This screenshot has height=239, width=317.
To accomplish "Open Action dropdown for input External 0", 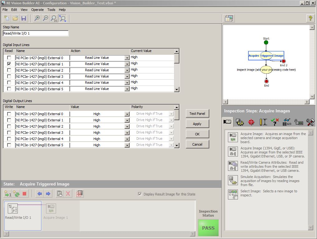I will pos(127,58).
